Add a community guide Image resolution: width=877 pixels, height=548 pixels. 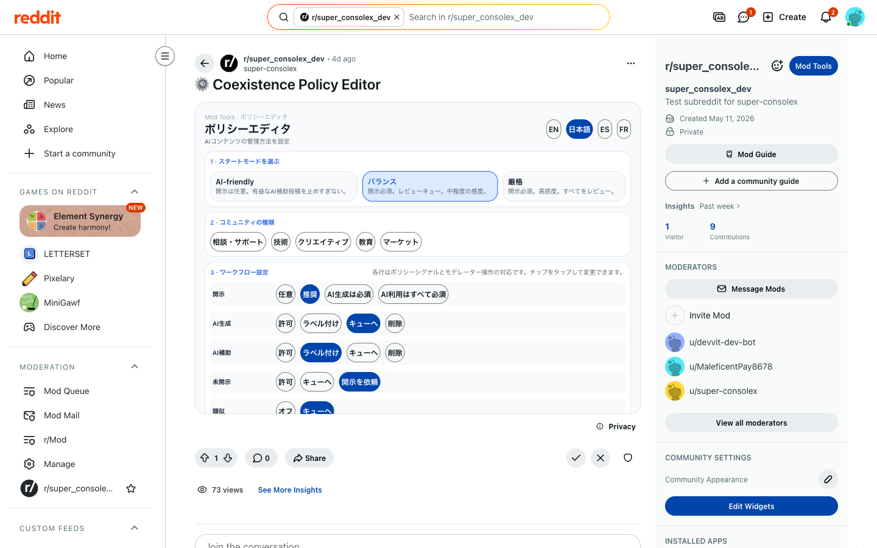click(x=752, y=181)
